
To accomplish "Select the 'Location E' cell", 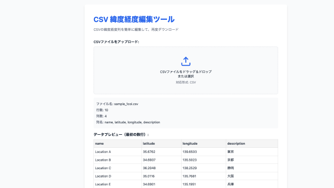I will pos(117,184).
